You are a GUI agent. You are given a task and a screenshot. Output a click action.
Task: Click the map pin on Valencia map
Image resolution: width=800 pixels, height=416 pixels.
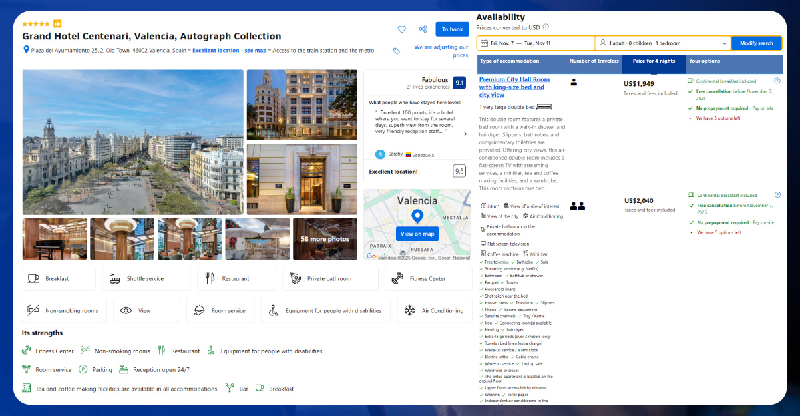tap(417, 216)
